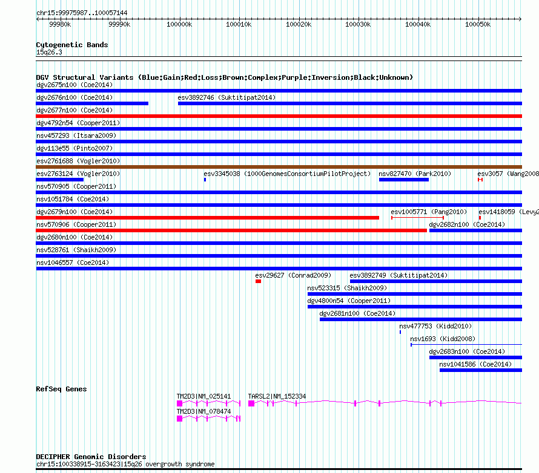Viewport: 539px width, 473px height.
Task: Click the dgv2682n100 (Coe2014) blue bar
Action: point(476,230)
